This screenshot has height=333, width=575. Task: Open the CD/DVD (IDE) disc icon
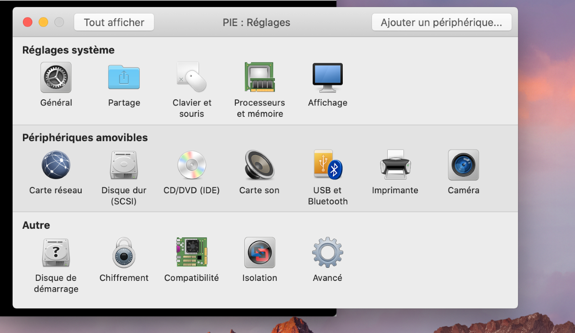192,165
